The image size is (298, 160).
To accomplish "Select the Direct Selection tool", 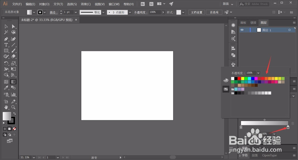I will tap(13, 26).
